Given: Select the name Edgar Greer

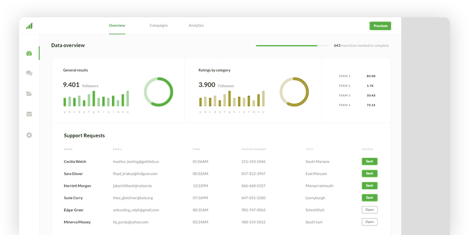Looking at the screenshot, I should [73, 210].
